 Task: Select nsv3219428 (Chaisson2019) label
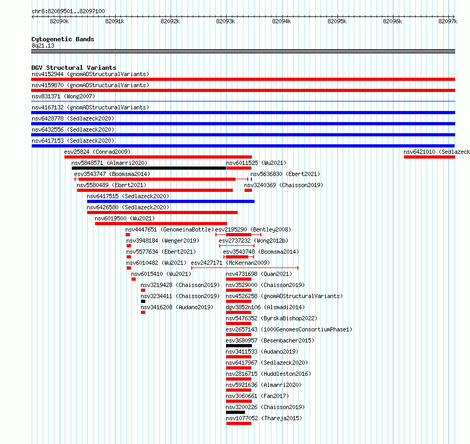coord(180,285)
